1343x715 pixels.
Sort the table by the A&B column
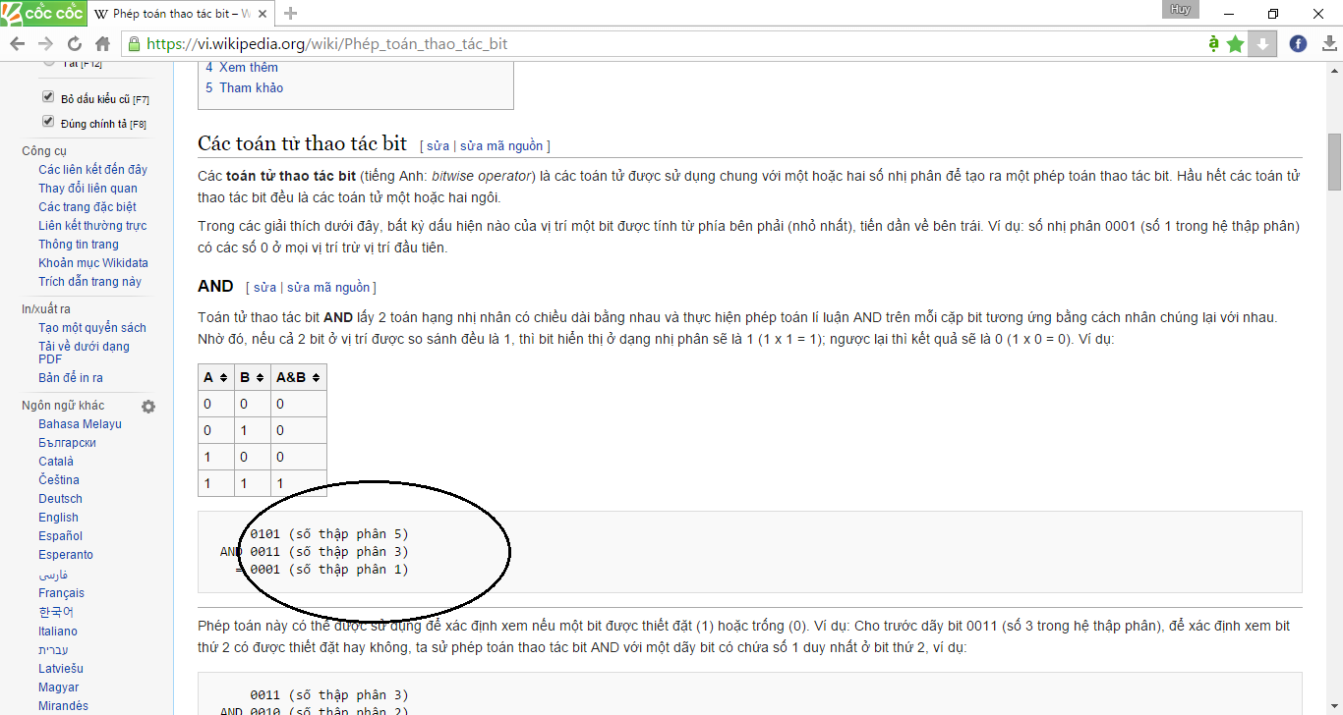[x=297, y=377]
